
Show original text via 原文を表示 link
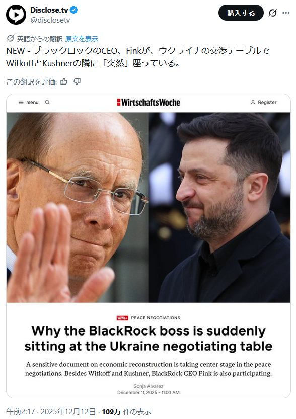click(x=82, y=39)
